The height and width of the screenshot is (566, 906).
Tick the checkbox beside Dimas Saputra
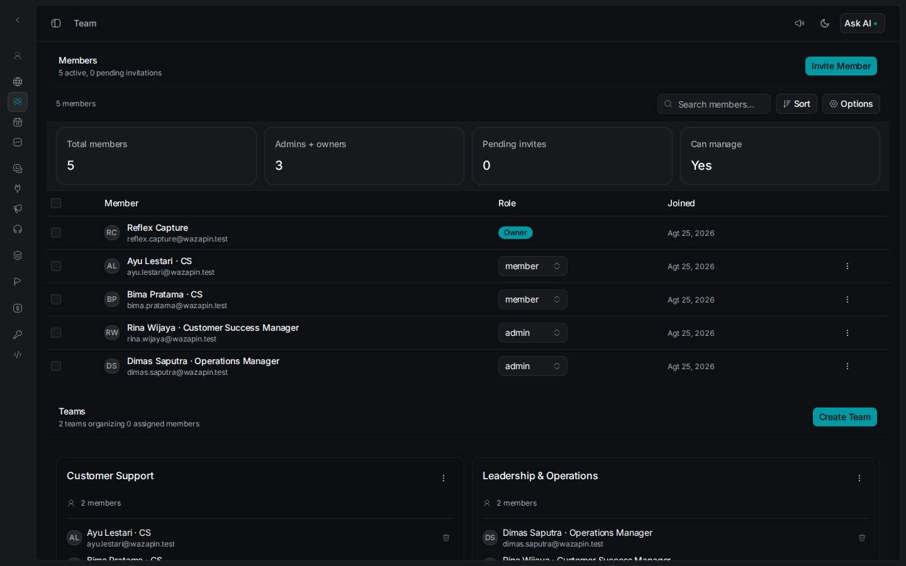[56, 366]
